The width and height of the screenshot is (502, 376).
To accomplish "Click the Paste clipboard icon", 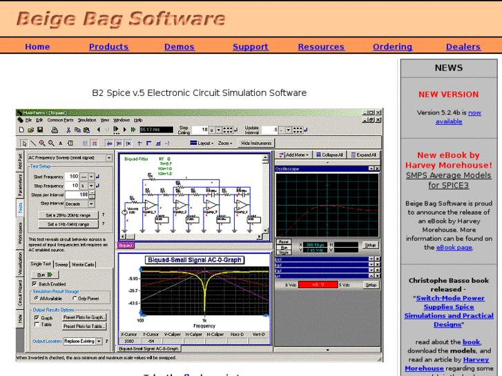I will coord(86,130).
